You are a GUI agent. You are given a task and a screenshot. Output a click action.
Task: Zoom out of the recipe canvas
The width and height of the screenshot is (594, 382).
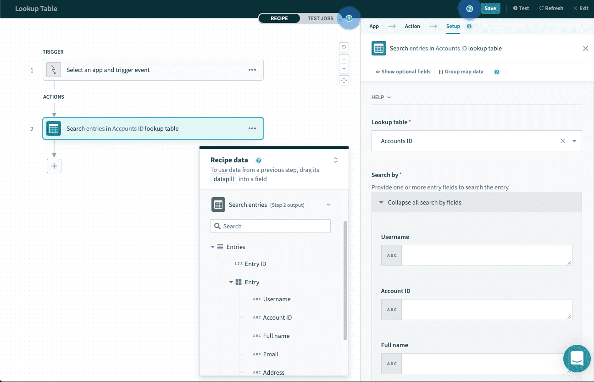[x=344, y=68]
